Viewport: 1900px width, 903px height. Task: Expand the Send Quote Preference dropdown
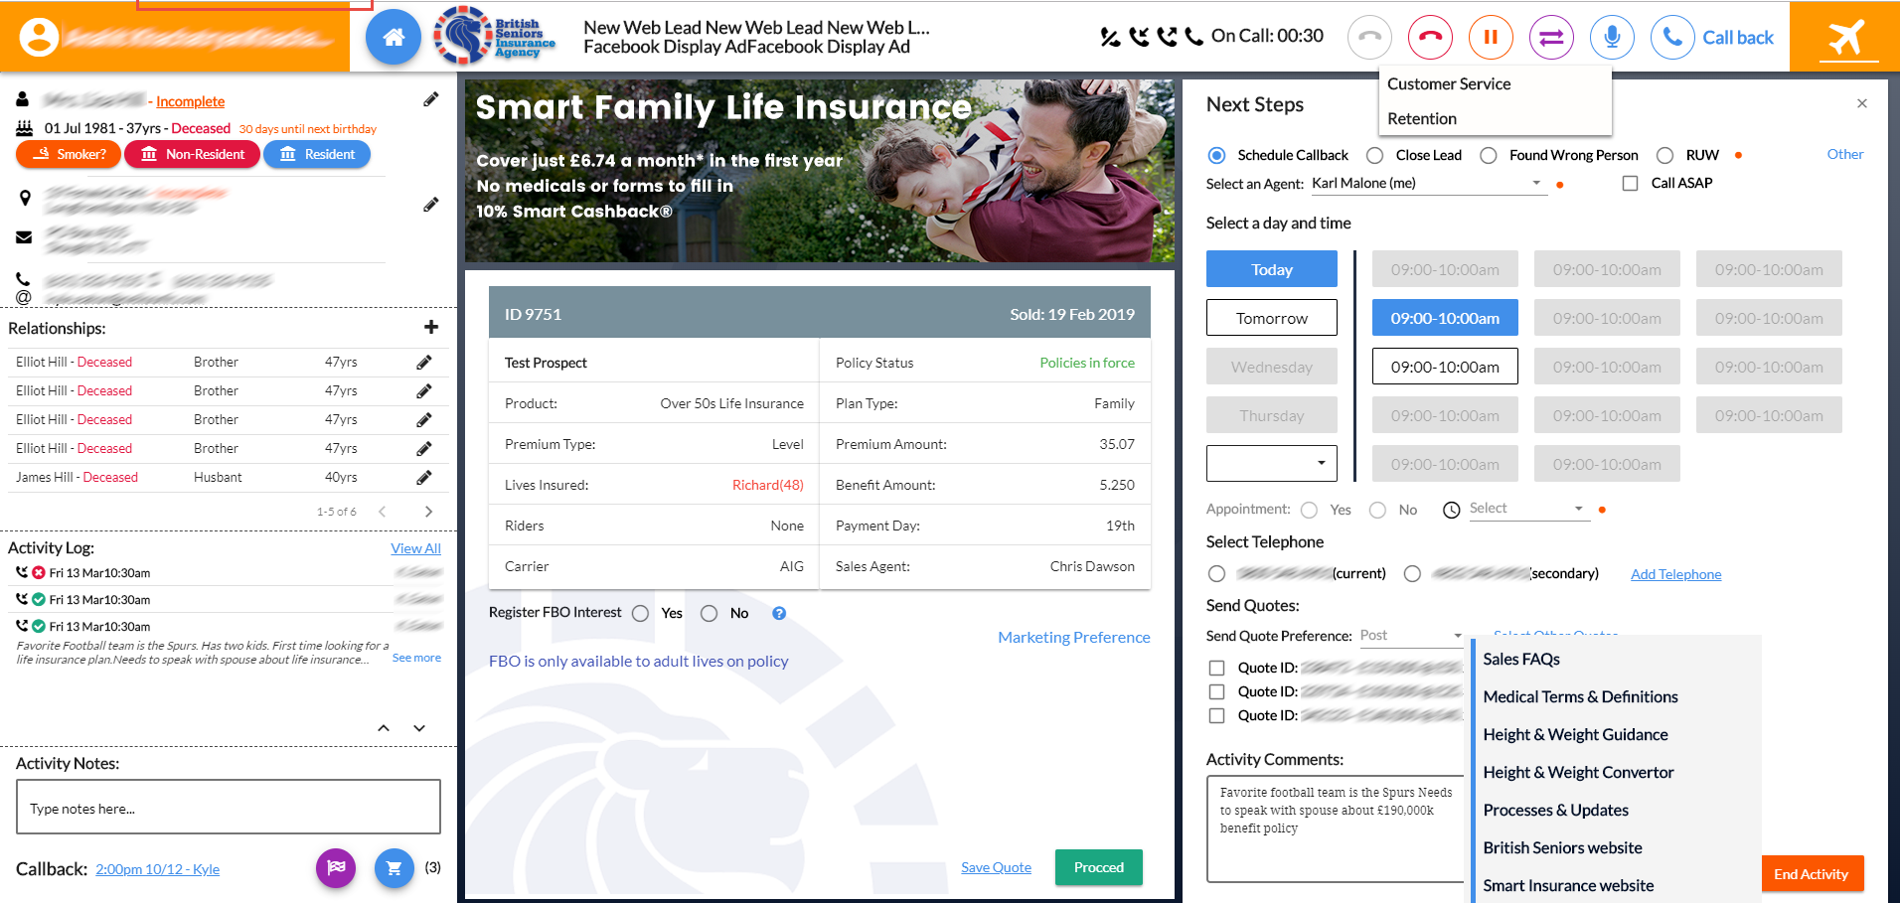[x=1411, y=636]
